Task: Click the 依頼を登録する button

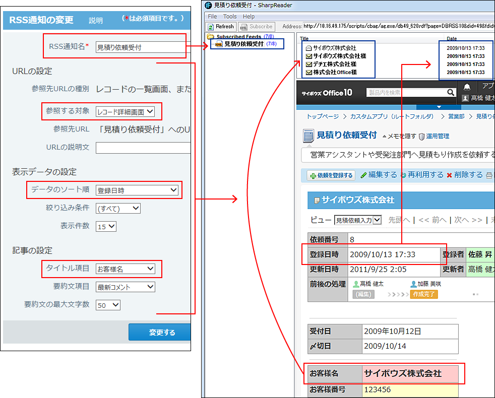Action: click(x=332, y=175)
